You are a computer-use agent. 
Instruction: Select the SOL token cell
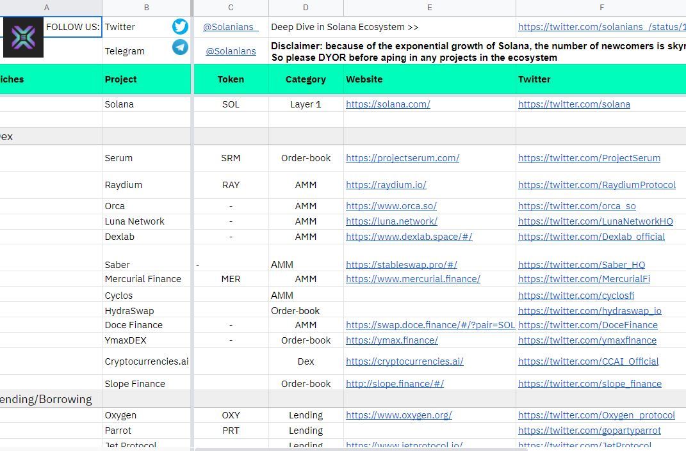(231, 104)
